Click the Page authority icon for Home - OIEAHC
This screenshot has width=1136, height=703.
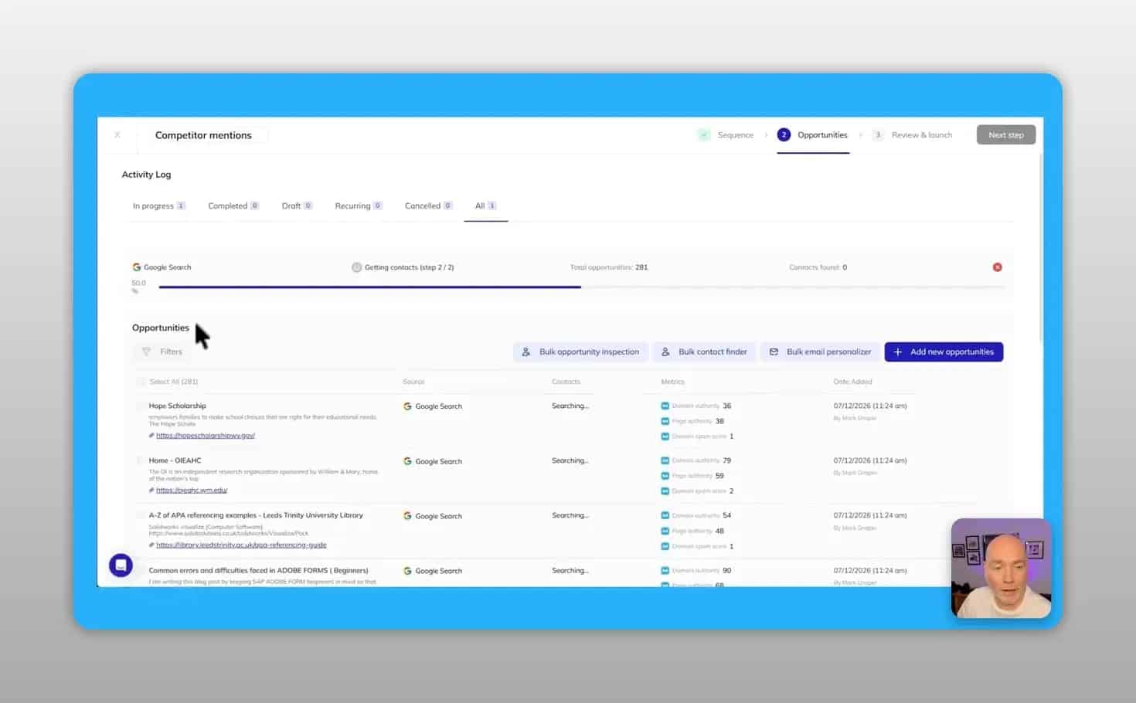[665, 476]
